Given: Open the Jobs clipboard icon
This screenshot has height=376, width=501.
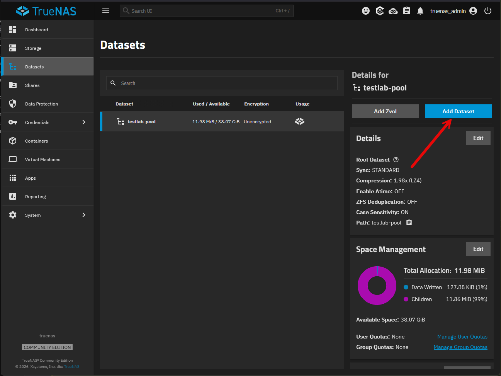Looking at the screenshot, I should pos(407,11).
